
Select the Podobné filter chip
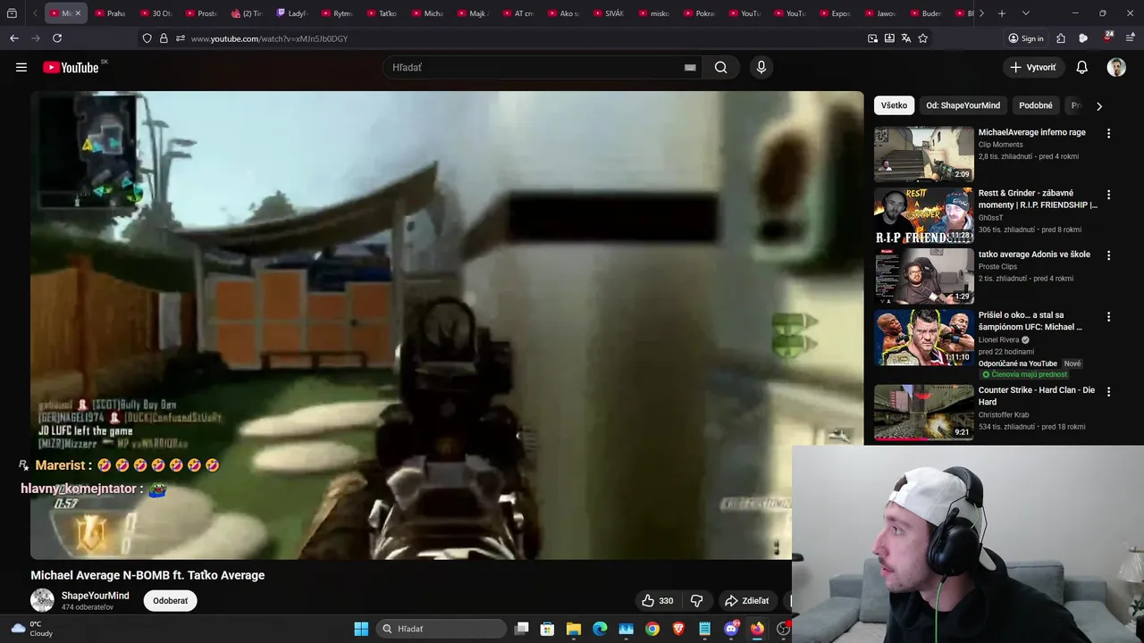coord(1036,105)
